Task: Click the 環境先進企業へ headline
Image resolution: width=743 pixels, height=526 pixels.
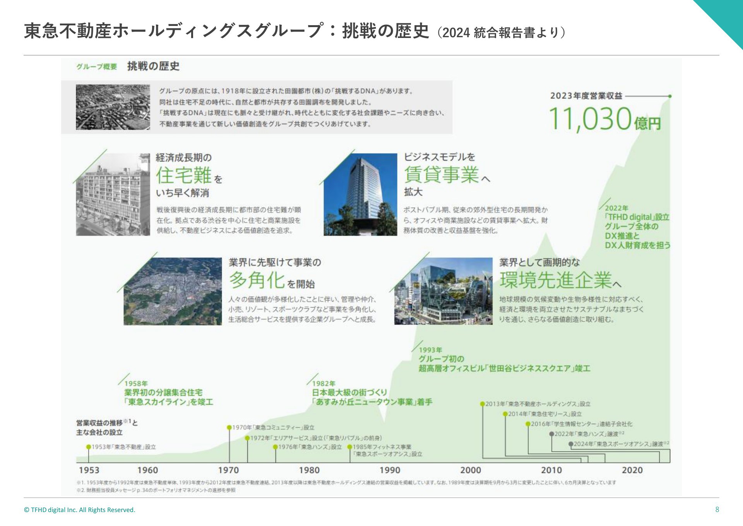Action: (x=560, y=280)
